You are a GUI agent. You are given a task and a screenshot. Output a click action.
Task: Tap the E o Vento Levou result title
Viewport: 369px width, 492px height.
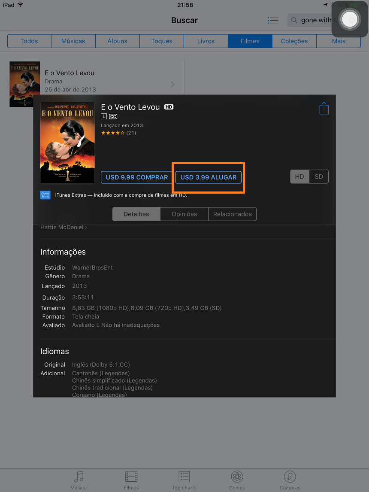click(x=70, y=73)
